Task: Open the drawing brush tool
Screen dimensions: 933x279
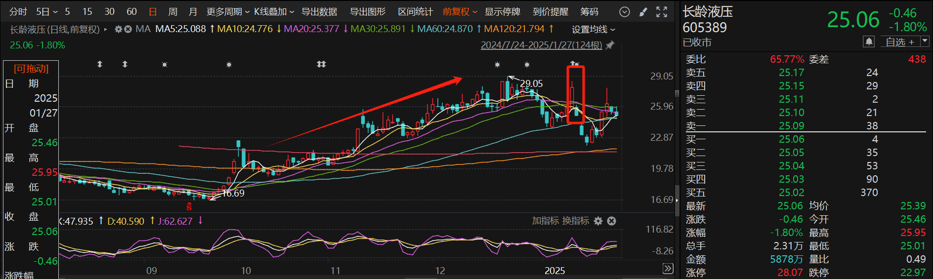Action: [x=643, y=12]
